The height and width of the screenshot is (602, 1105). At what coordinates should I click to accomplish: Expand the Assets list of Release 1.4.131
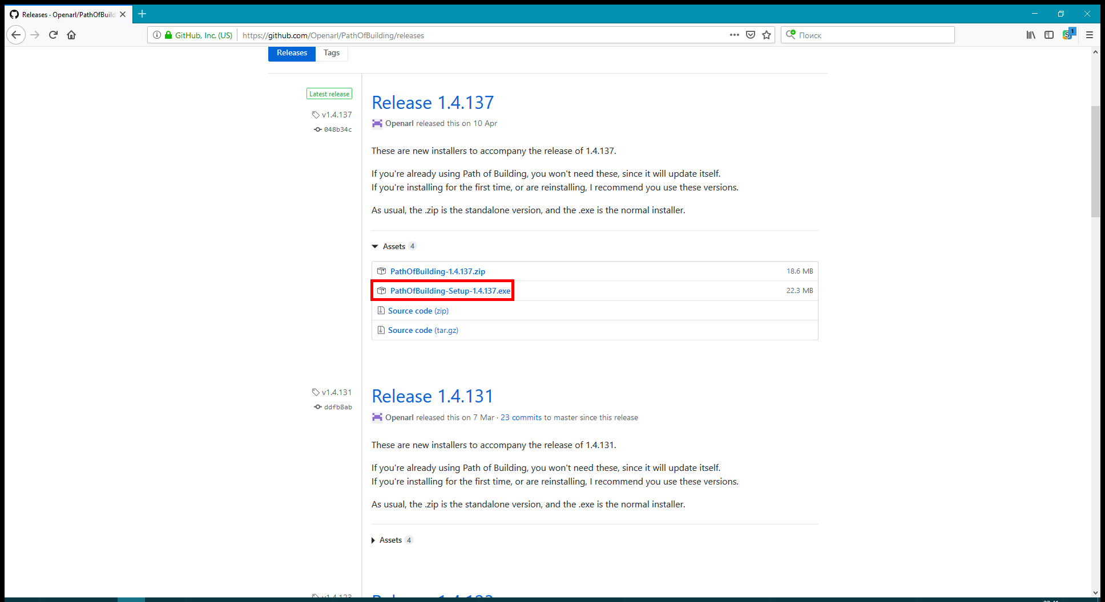coord(392,540)
